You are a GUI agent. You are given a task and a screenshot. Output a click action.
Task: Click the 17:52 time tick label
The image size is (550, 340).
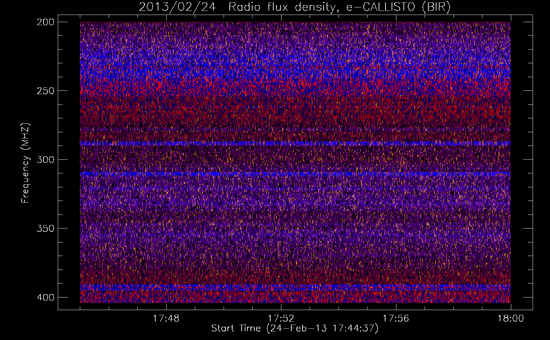pos(281,319)
